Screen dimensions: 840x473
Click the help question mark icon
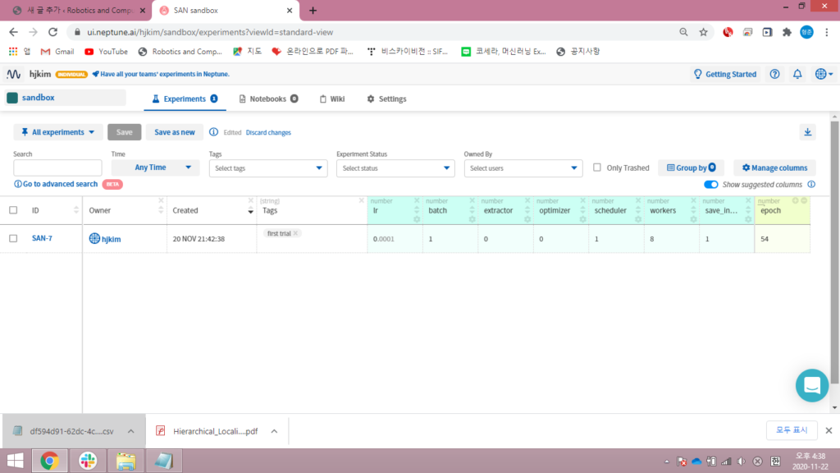774,74
